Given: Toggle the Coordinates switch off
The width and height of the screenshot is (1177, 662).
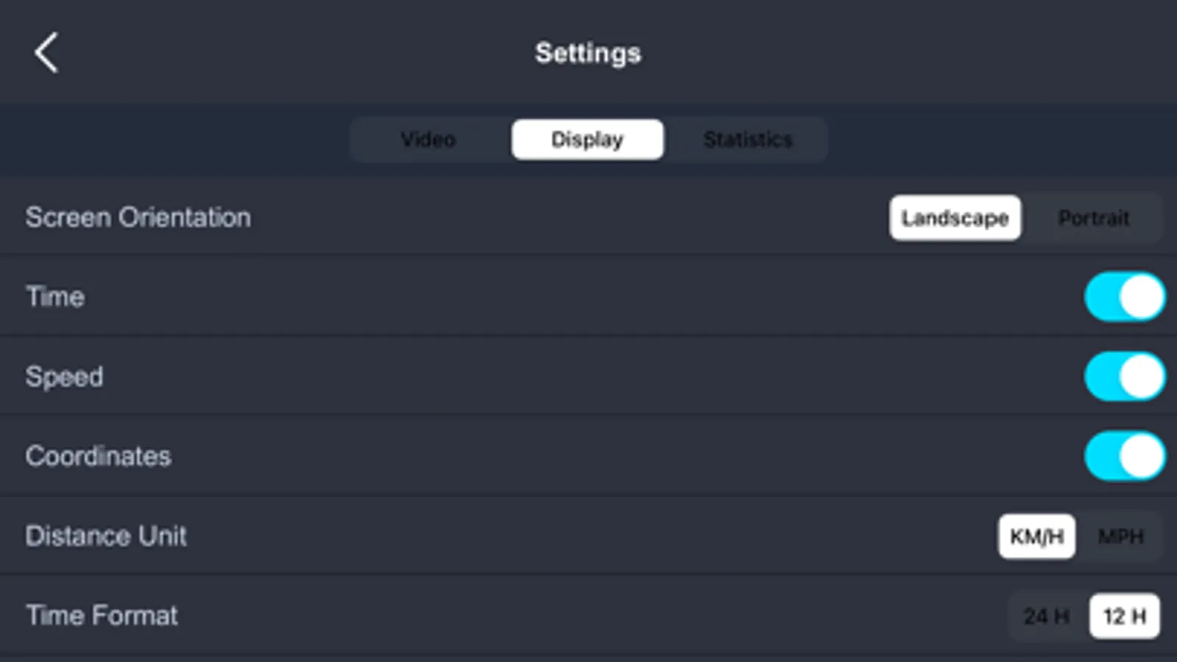Looking at the screenshot, I should [1124, 456].
